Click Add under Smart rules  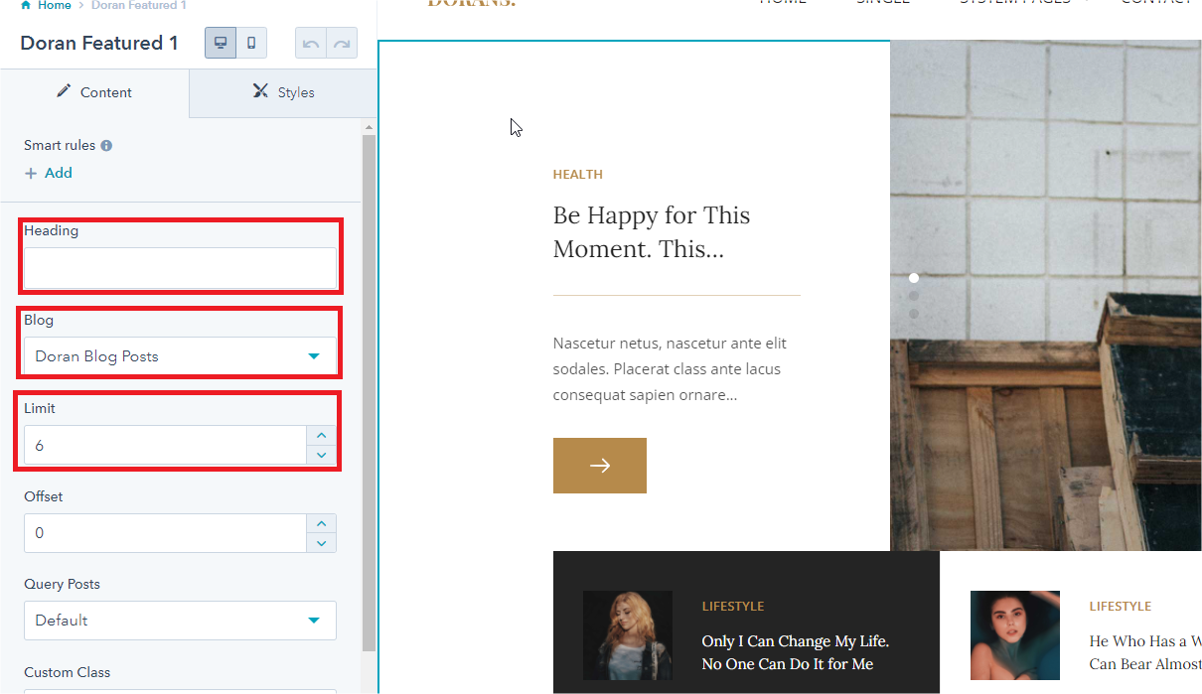pyautogui.click(x=49, y=173)
